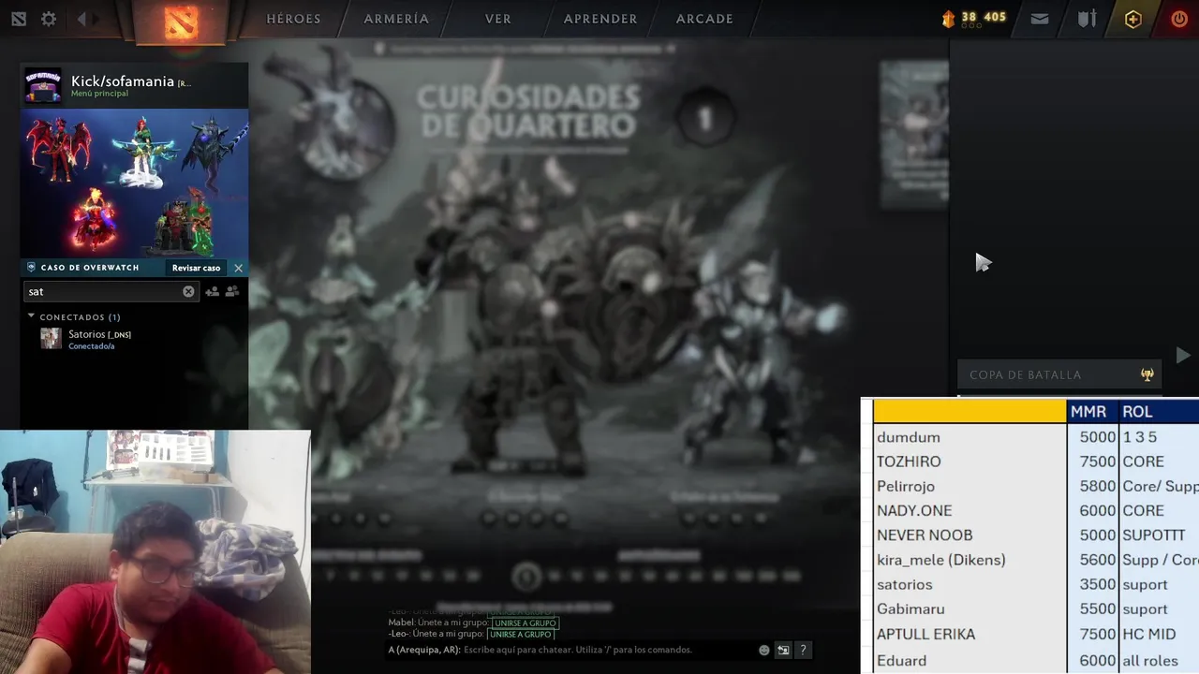
Task: Click the SUPOTTT role cell
Action: [x=1159, y=535]
